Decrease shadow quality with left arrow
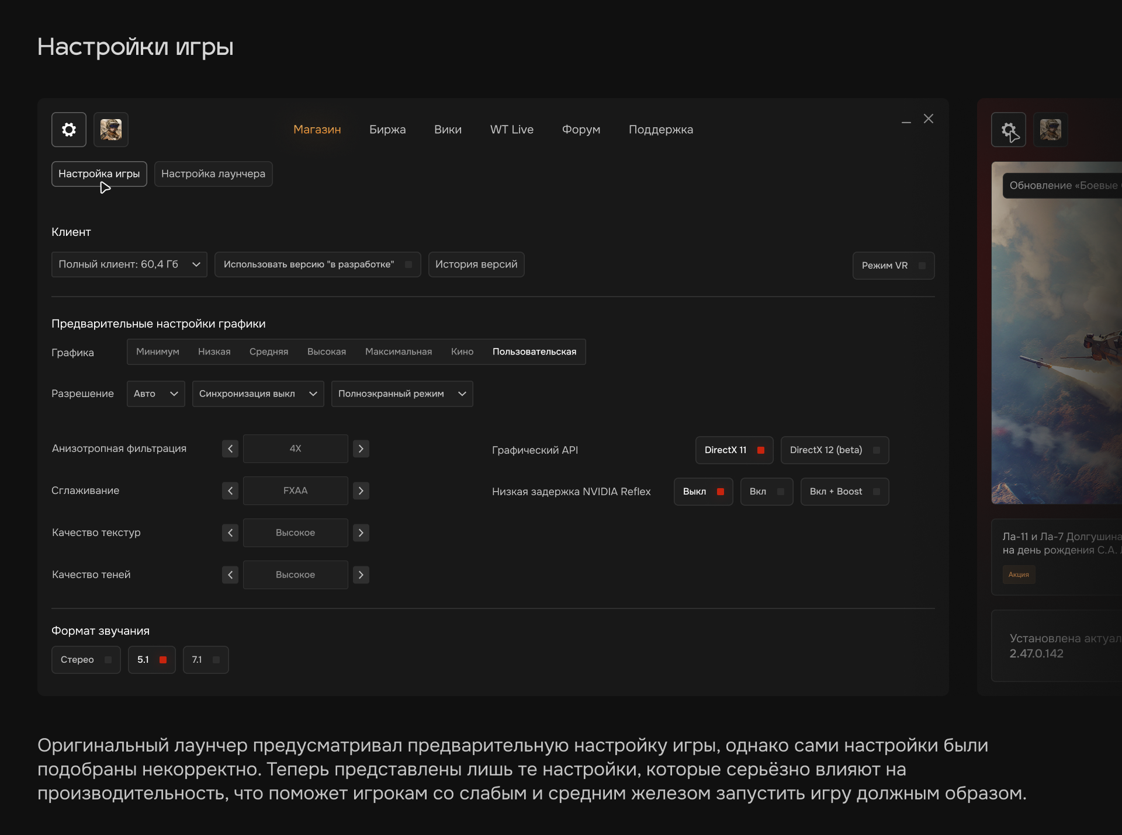 click(230, 575)
